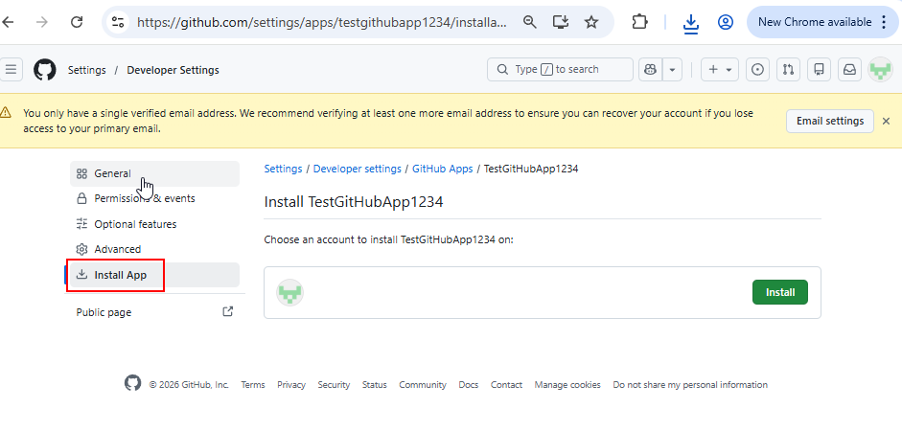
Task: Focus the Type / to search field
Action: 560,70
